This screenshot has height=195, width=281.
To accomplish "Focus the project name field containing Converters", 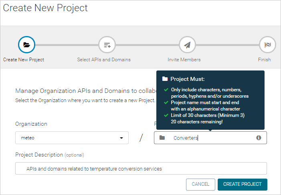I will click(212, 138).
